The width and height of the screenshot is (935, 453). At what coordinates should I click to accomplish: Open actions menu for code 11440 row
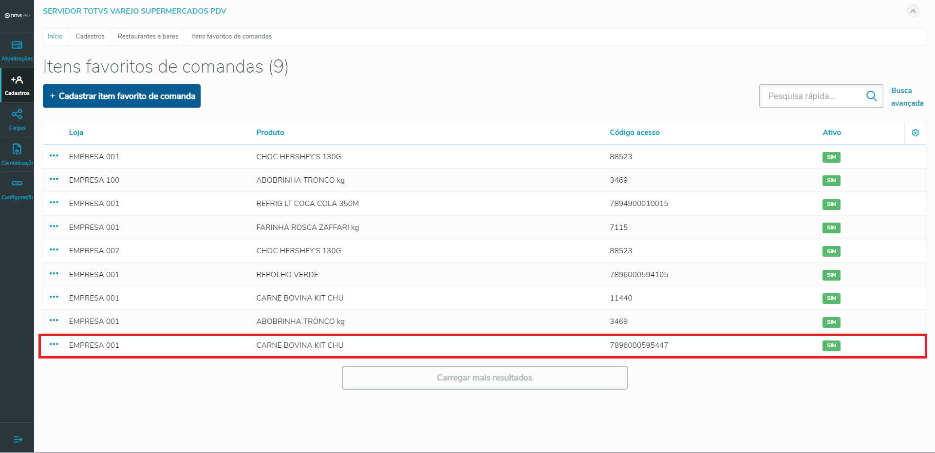click(x=54, y=297)
